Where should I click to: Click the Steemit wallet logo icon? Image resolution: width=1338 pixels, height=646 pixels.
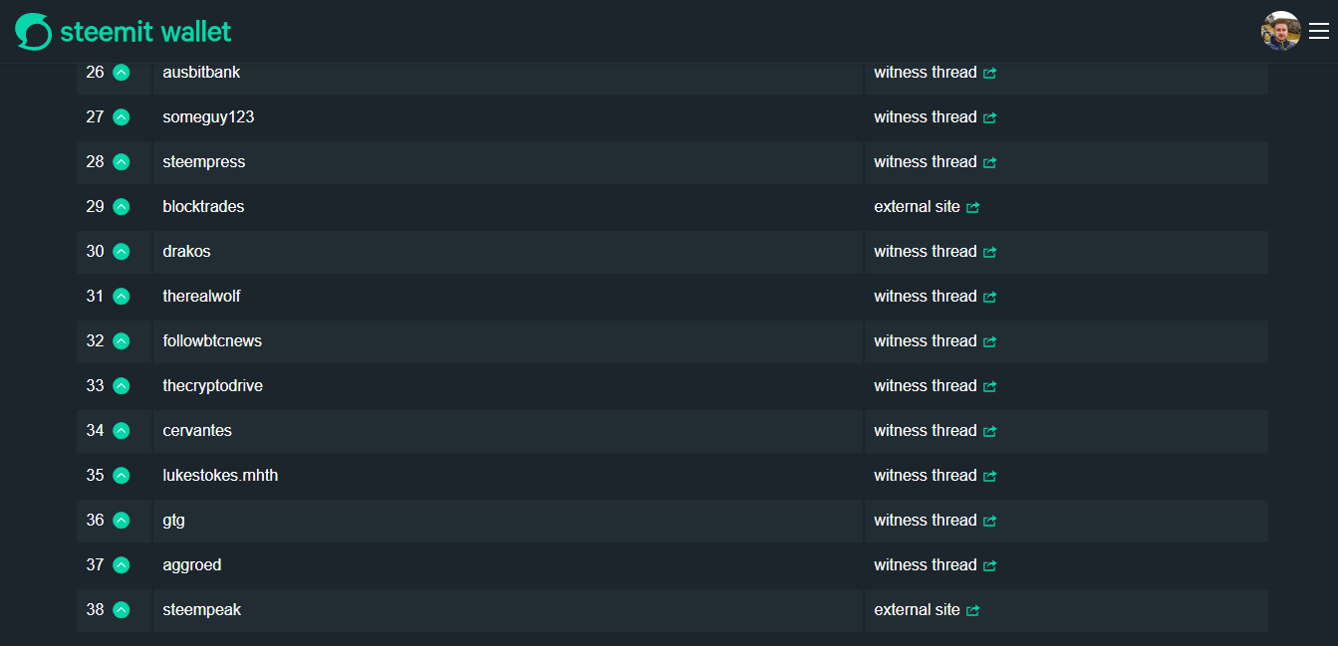click(x=33, y=32)
